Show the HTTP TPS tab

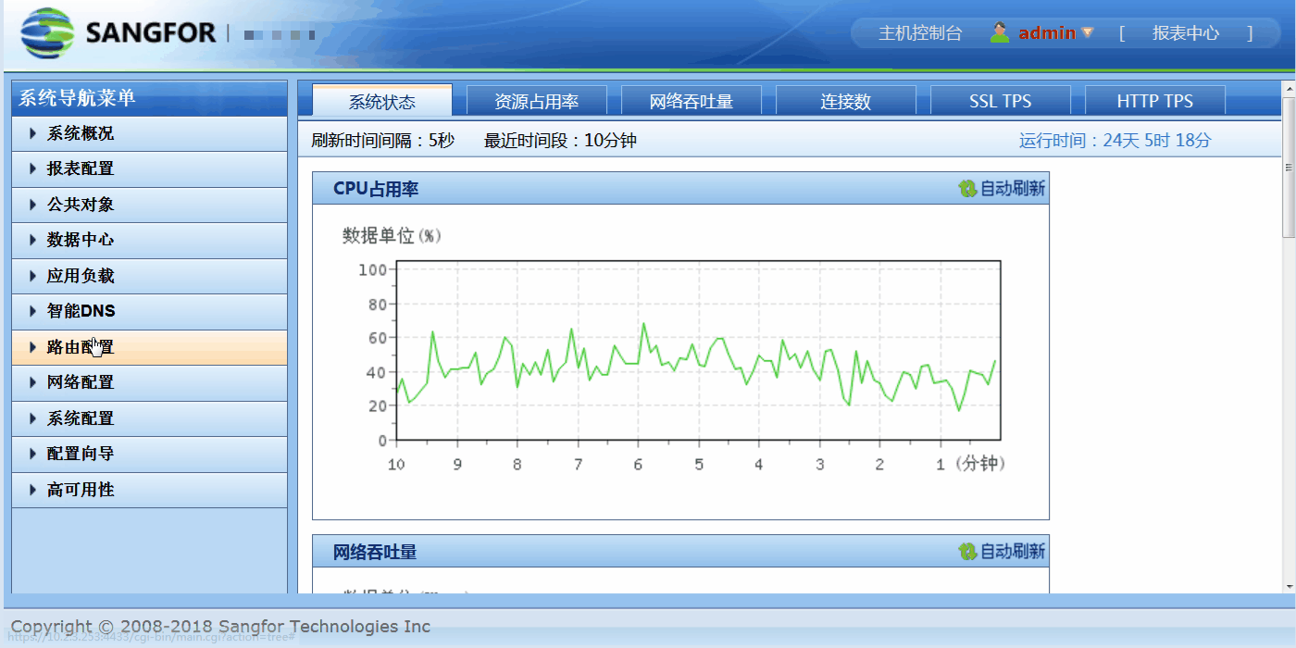coord(1154,101)
